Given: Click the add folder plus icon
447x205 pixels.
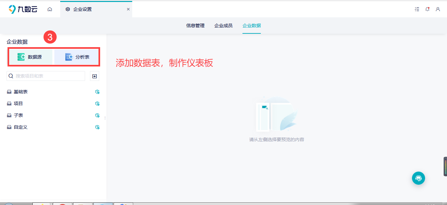Looking at the screenshot, I should click(95, 76).
